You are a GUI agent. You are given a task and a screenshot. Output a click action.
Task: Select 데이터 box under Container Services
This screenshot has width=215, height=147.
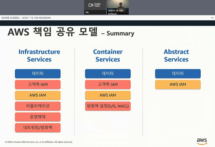pyautogui.click(x=108, y=74)
